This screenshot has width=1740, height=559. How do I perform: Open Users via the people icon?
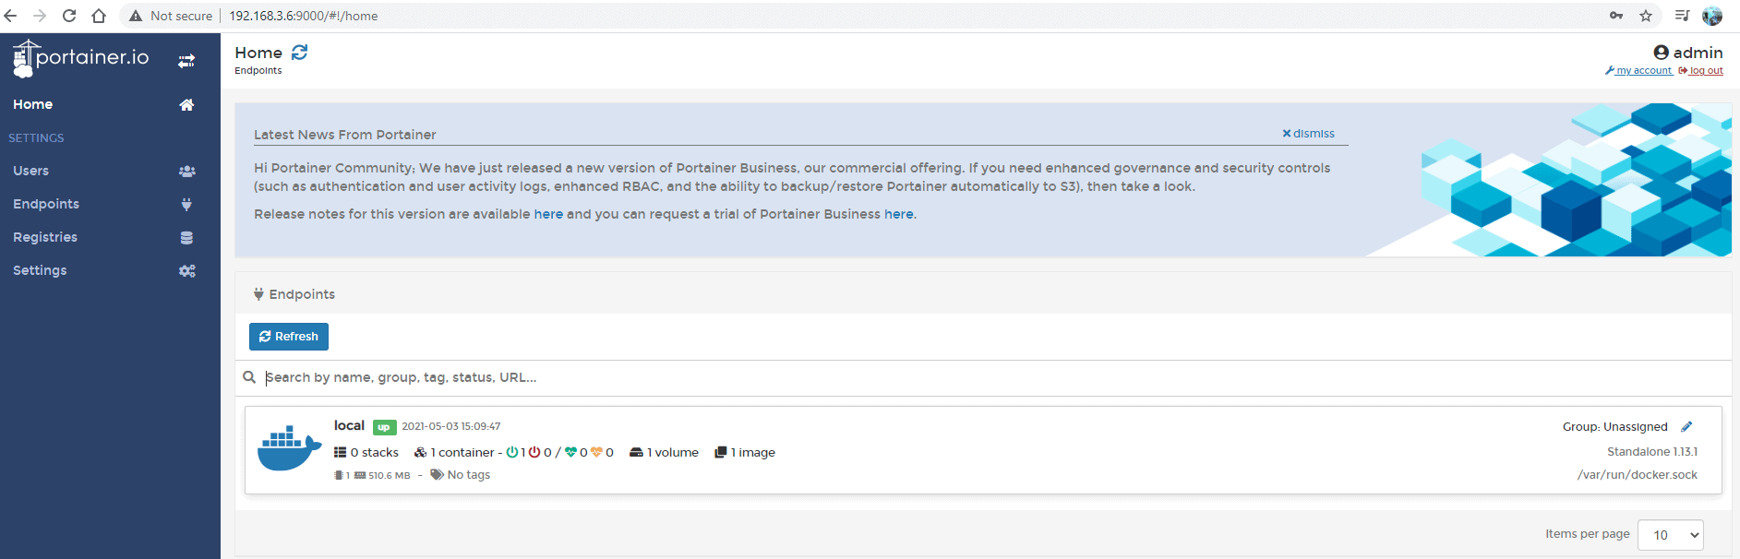pos(186,172)
